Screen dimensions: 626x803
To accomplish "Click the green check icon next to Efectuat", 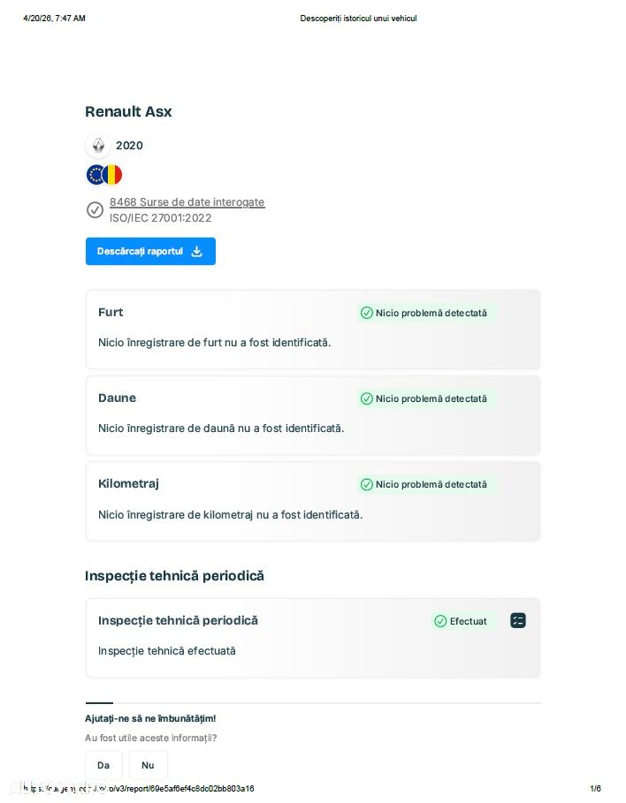I will pos(440,621).
